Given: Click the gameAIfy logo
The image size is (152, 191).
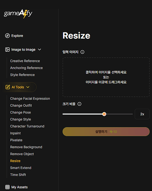Looking at the screenshot, I should coord(18,14).
